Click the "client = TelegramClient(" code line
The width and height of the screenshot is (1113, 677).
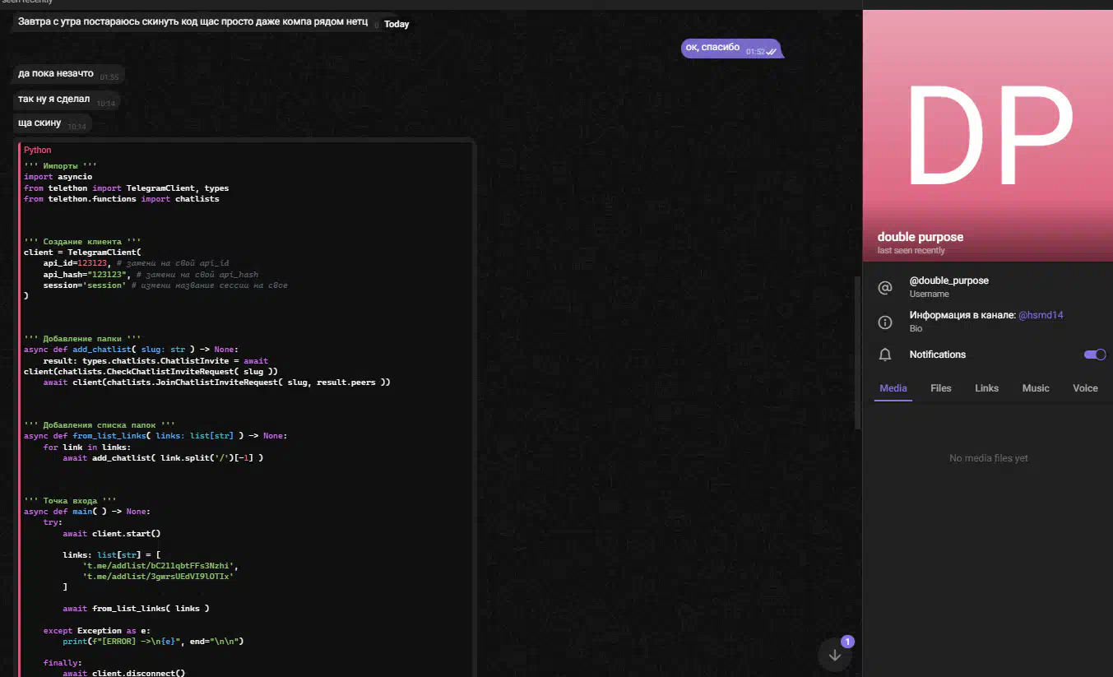point(83,253)
